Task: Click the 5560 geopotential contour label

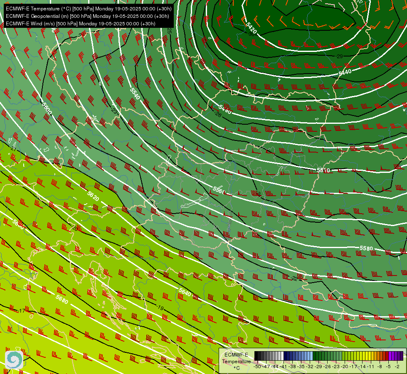Action: [x=219, y=190]
